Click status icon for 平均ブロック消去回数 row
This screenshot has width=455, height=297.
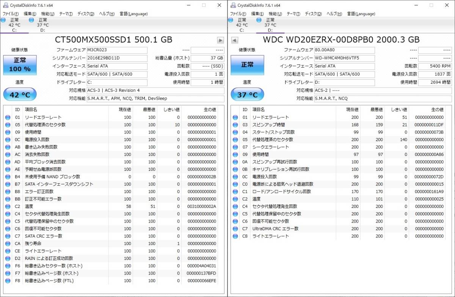click(8, 162)
